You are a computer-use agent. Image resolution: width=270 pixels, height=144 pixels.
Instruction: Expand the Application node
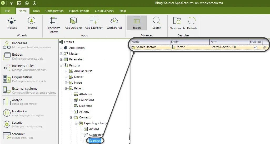click(61, 48)
